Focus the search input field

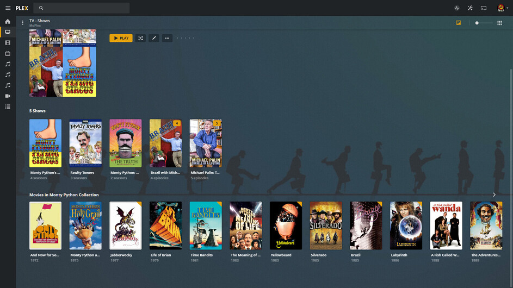tap(83, 8)
